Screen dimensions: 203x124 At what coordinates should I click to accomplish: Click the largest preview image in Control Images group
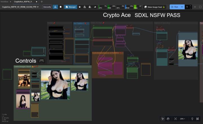click(x=56, y=85)
